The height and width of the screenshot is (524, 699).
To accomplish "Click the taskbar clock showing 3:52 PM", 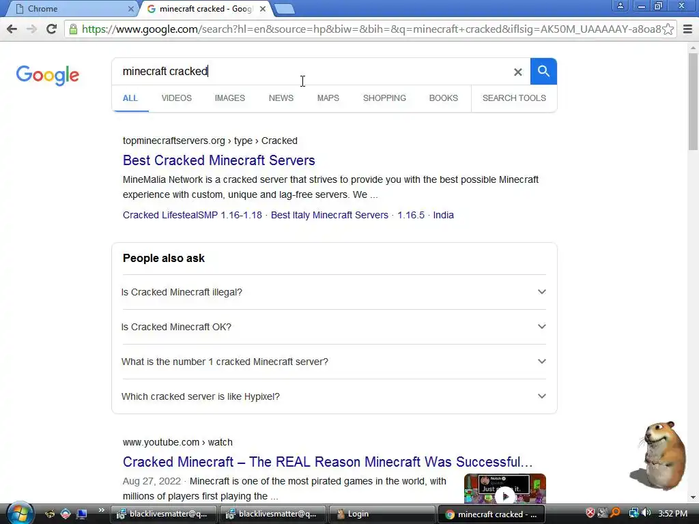I will (x=672, y=514).
